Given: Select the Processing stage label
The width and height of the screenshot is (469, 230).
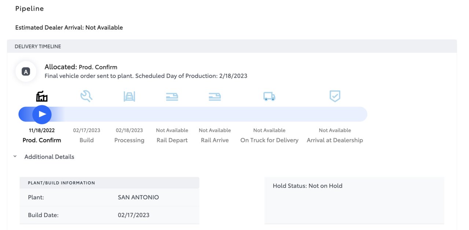Looking at the screenshot, I should (x=129, y=140).
